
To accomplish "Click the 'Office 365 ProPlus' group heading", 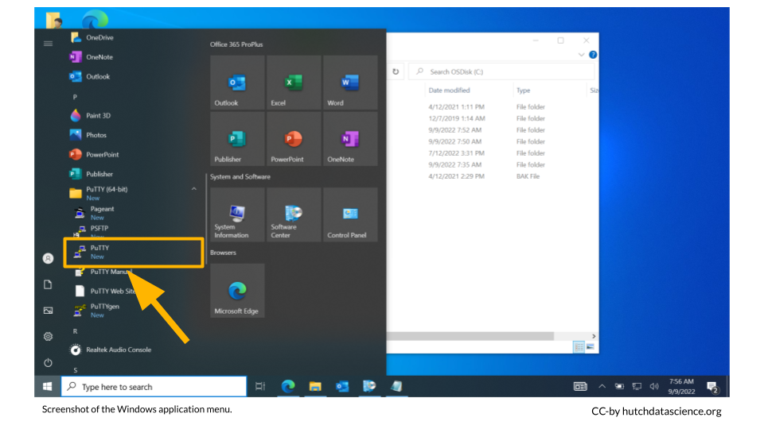I will pyautogui.click(x=236, y=44).
